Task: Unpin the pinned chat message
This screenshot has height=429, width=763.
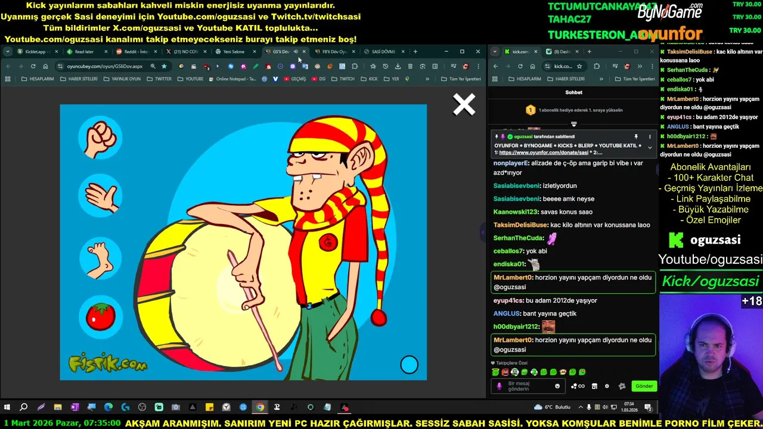Action: tap(637, 136)
